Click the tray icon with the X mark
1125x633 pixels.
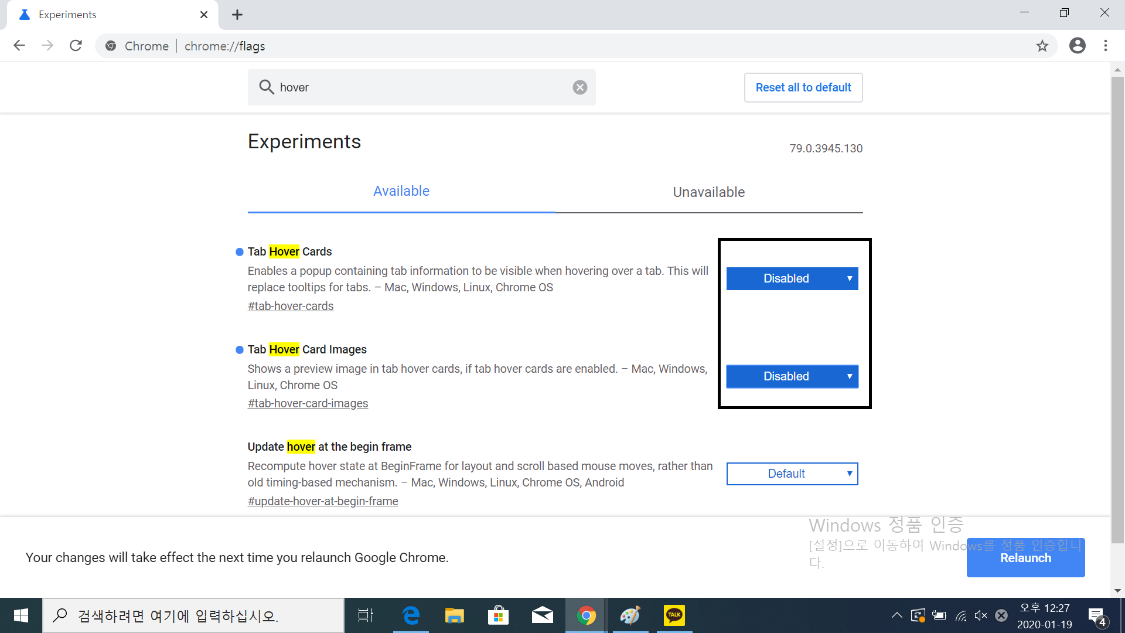(x=1001, y=615)
